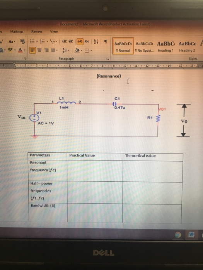Center the paragraph text
The width and height of the screenshot is (203, 270).
click(x=40, y=51)
